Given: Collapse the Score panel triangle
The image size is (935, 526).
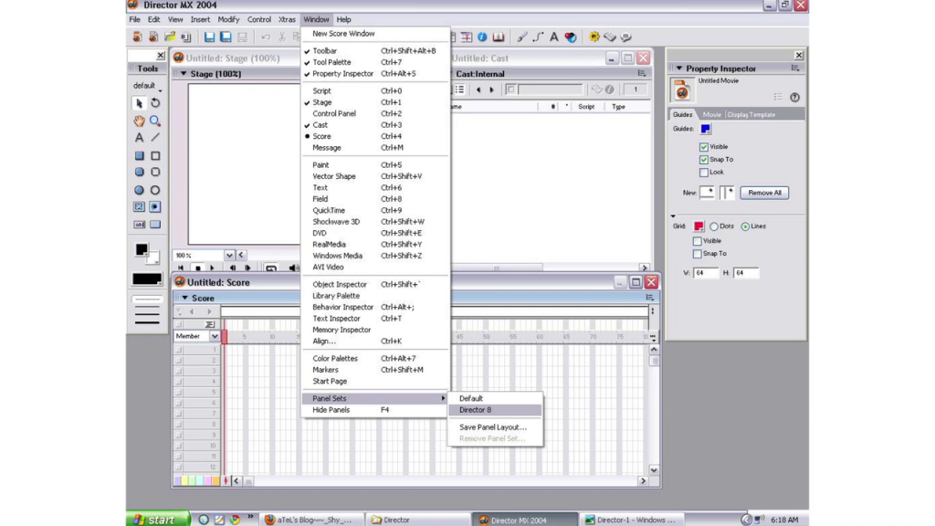Looking at the screenshot, I should 184,298.
